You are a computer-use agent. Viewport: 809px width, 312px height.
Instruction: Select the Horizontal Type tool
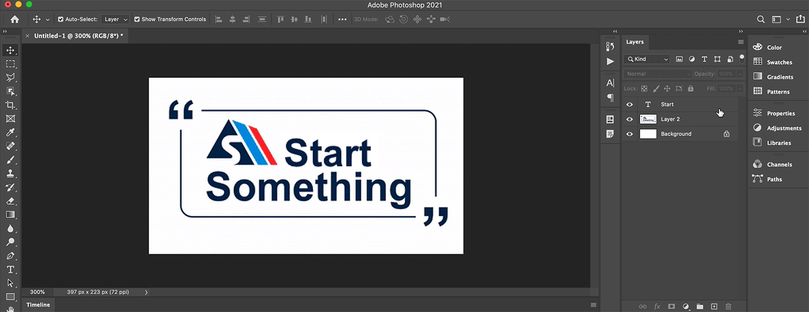pos(10,269)
